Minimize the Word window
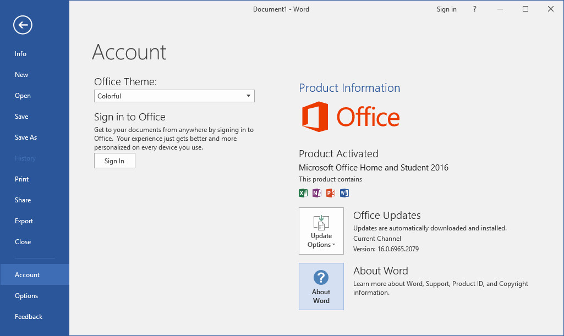The width and height of the screenshot is (564, 336). [500, 9]
